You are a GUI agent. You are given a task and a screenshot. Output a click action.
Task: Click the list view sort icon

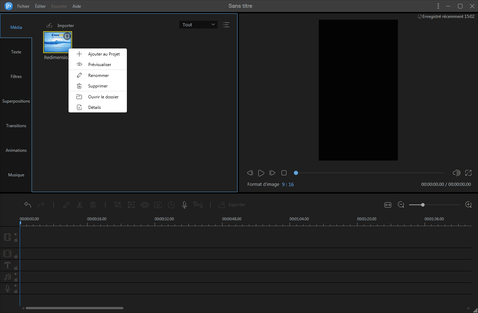tap(226, 25)
